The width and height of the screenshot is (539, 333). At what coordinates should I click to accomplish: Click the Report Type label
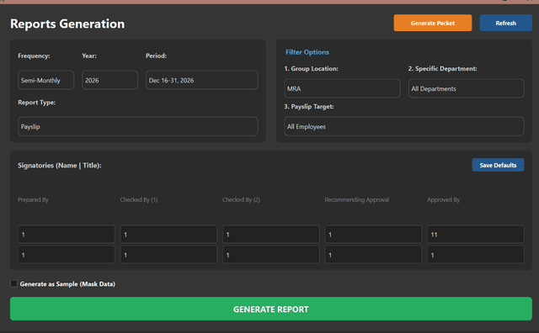[x=36, y=103]
